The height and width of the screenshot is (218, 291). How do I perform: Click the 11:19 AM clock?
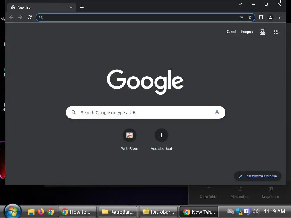coord(274,211)
